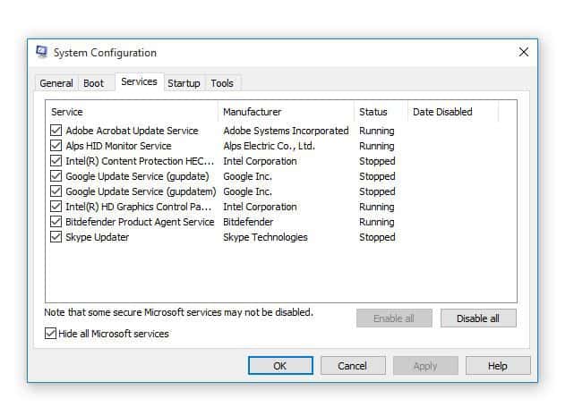Image resolution: width=574 pixels, height=416 pixels.
Task: Click the Intel(R) HD Graphics Control Pa... text
Action: (139, 207)
